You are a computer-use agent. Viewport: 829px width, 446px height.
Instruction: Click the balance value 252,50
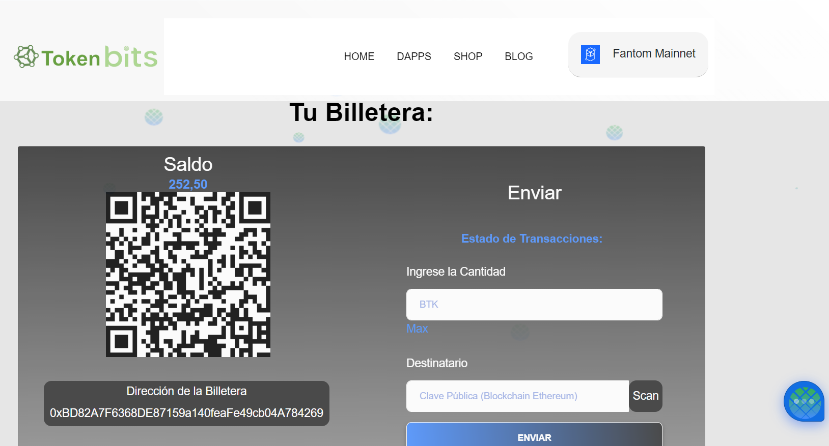click(x=188, y=184)
